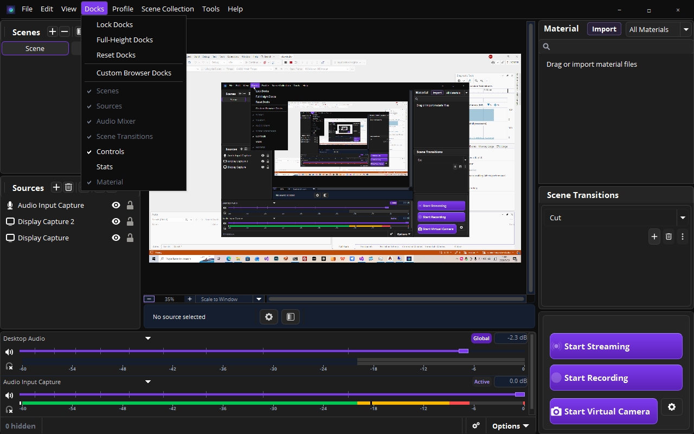The image size is (694, 434).
Task: Zoom in the preview with the plus beside 35%
Action: (x=189, y=299)
